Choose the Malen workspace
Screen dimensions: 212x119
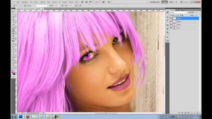coord(171,2)
